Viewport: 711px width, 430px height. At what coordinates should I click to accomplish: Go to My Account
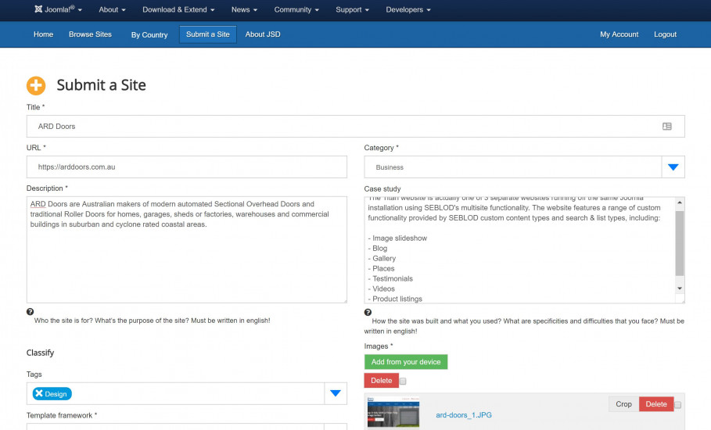click(619, 34)
